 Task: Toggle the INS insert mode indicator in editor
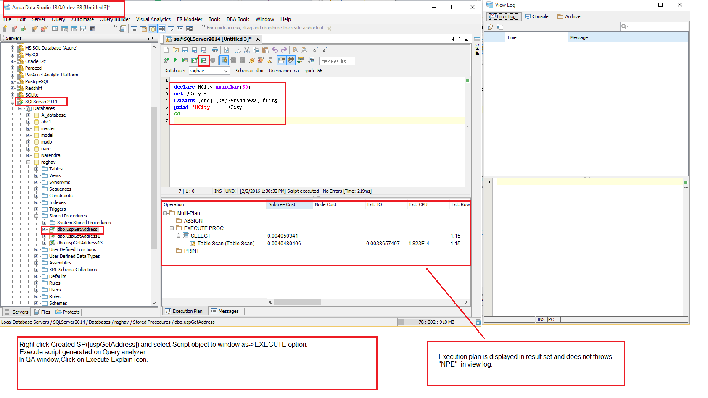coord(218,191)
